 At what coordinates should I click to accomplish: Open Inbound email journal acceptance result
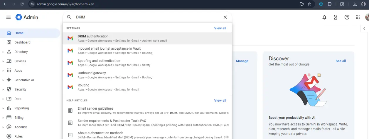(x=147, y=51)
